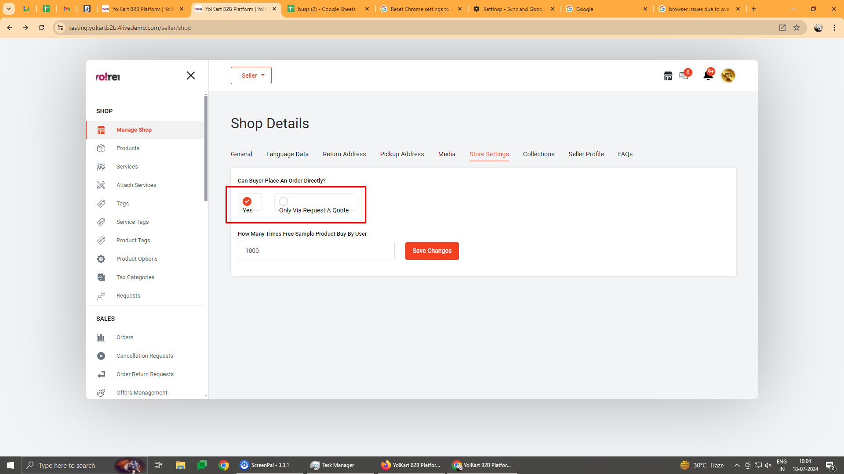The image size is (844, 474).
Task: Click the Product Options gear icon
Action: coord(101,259)
